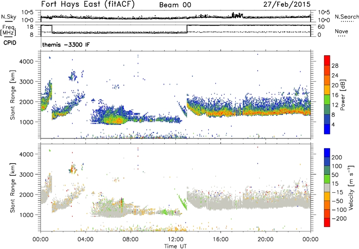
Task: Click the 'Beam 00' label
Action: coord(175,5)
